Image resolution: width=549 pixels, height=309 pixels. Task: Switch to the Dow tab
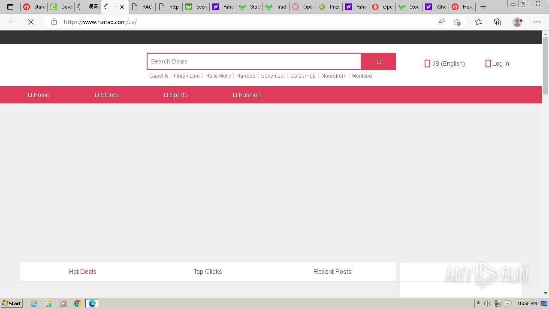point(60,7)
